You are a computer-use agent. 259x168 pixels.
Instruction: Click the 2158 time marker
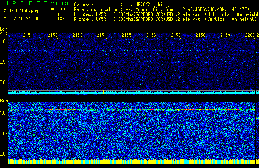[x=201, y=35]
